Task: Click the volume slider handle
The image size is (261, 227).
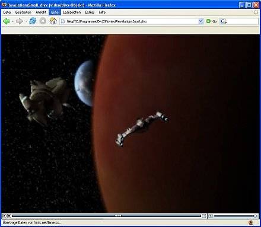Action: coord(255,216)
